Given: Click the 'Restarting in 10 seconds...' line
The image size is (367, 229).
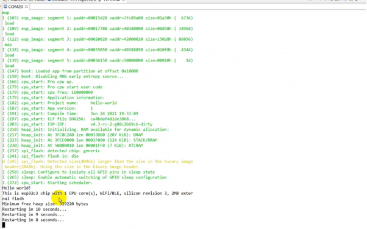Looking at the screenshot, I should click(x=34, y=209).
